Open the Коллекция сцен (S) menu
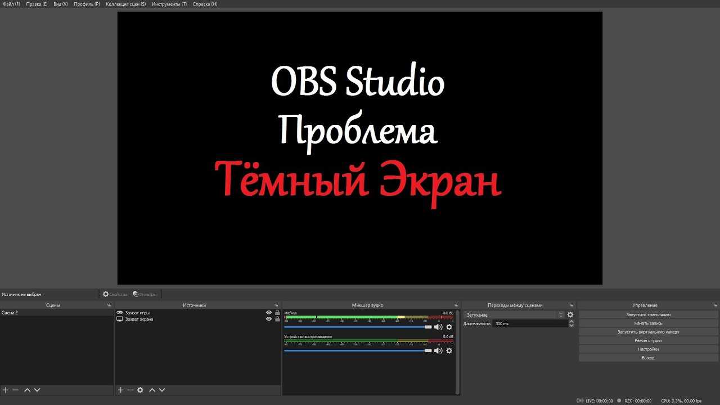 click(126, 4)
